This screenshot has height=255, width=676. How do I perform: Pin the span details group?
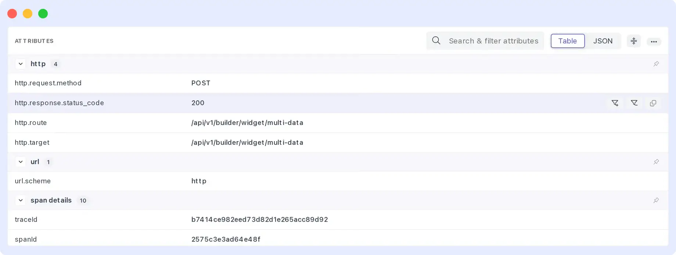(x=656, y=200)
